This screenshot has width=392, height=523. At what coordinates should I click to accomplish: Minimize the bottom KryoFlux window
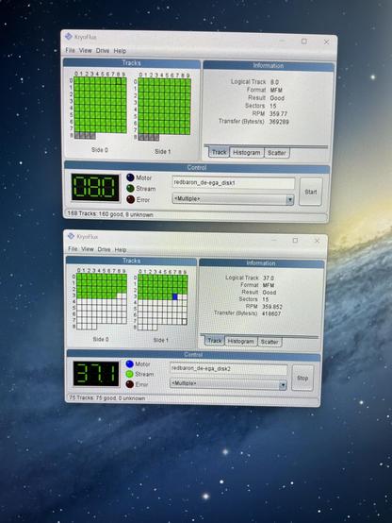pyautogui.click(x=274, y=240)
